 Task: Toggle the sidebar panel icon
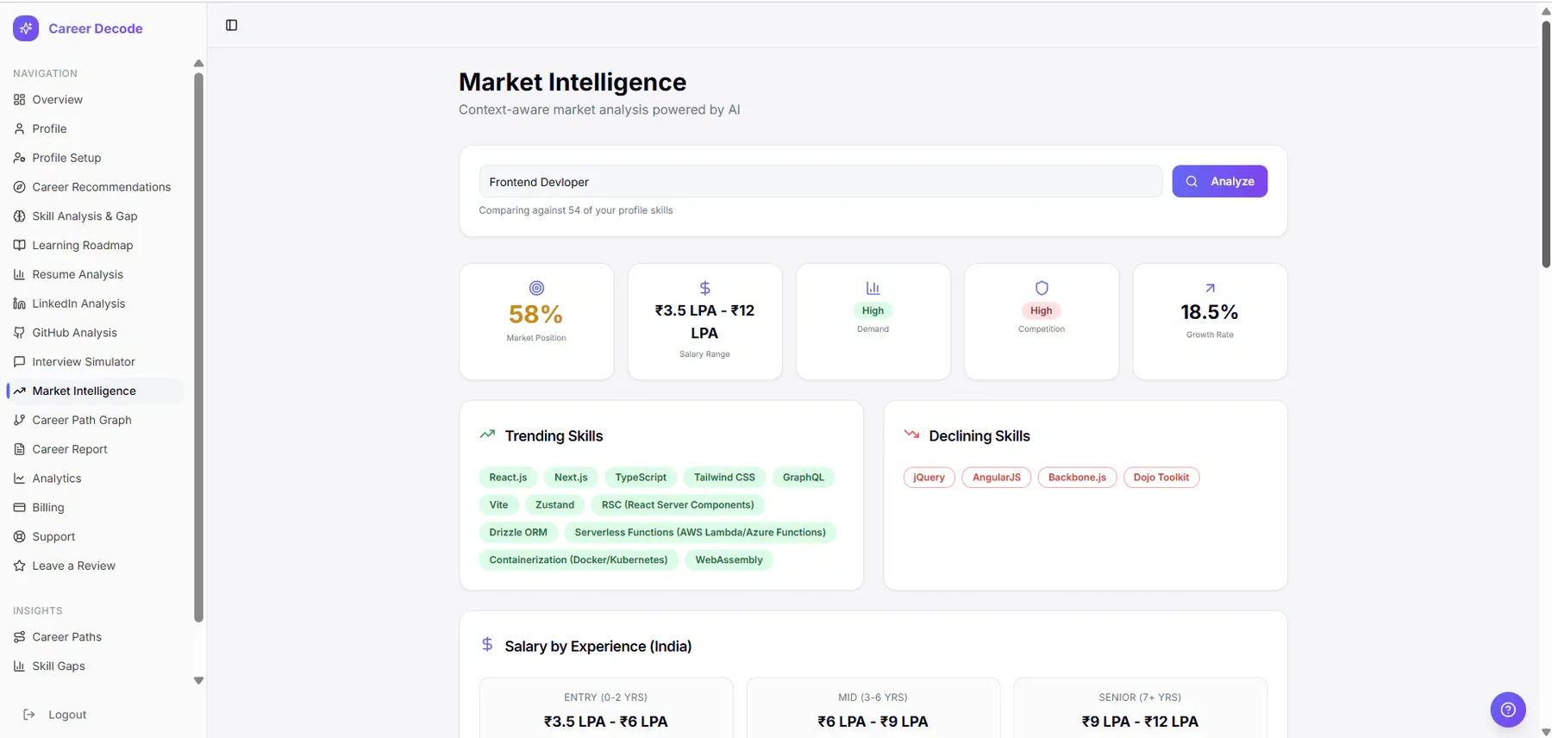231,25
